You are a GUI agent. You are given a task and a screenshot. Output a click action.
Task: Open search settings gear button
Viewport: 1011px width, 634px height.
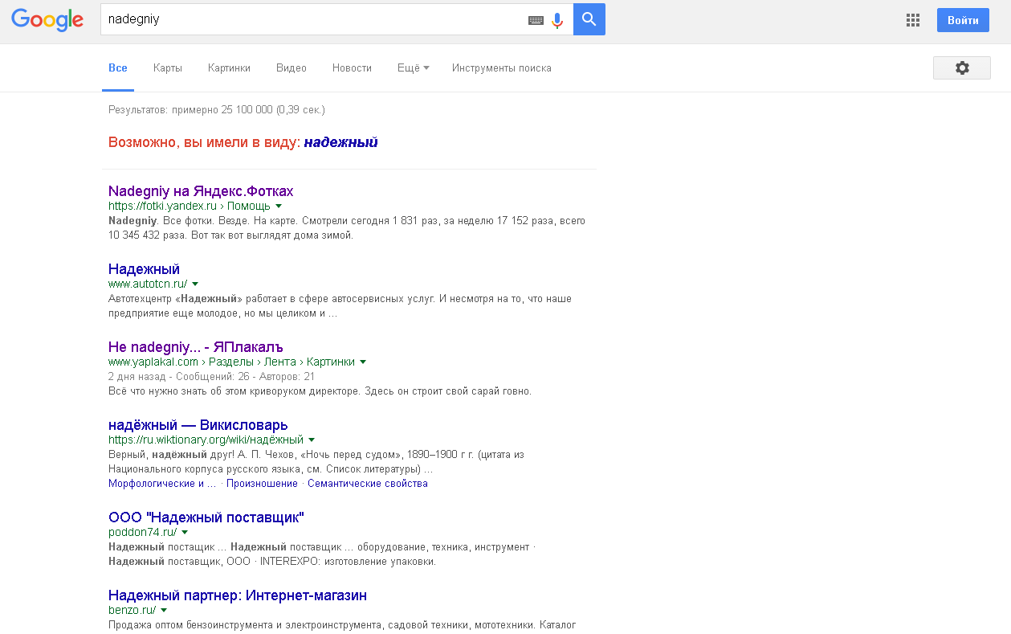click(x=962, y=68)
